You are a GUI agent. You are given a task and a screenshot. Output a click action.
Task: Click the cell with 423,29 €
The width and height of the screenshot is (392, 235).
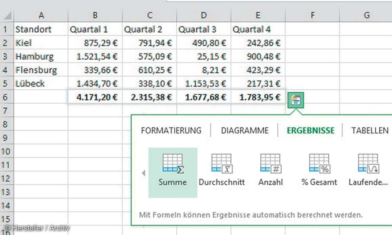[x=258, y=70]
